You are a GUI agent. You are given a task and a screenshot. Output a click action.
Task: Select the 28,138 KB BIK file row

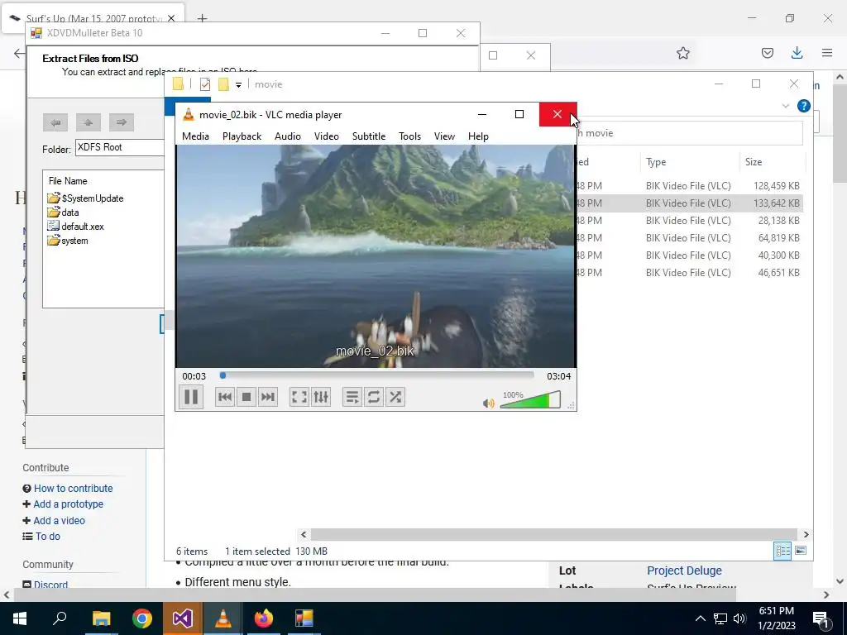(689, 220)
